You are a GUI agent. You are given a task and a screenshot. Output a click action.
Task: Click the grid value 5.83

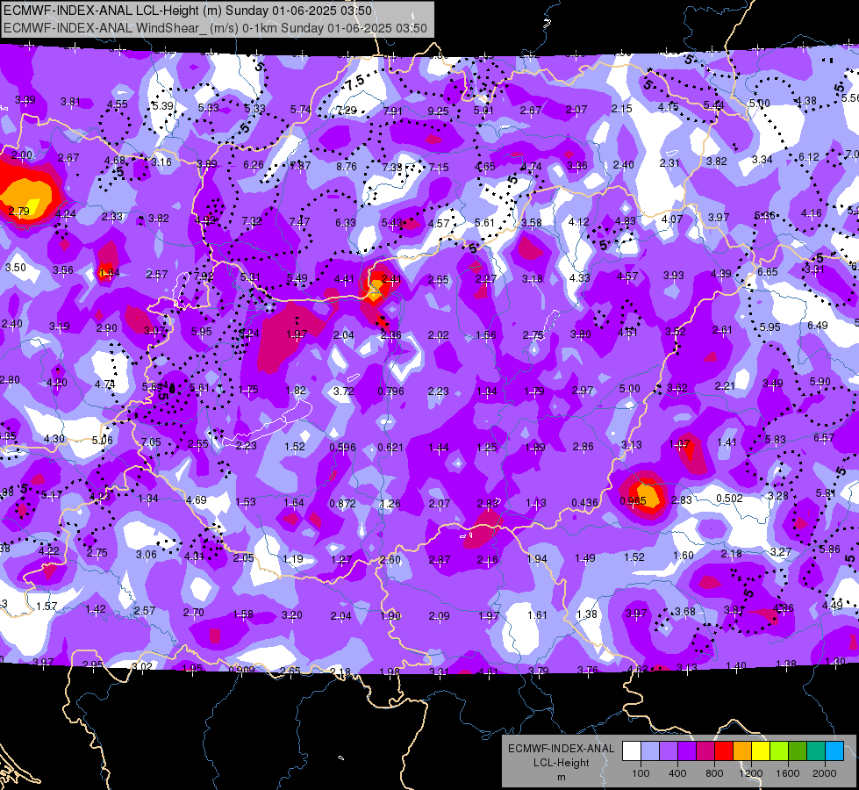point(775,439)
